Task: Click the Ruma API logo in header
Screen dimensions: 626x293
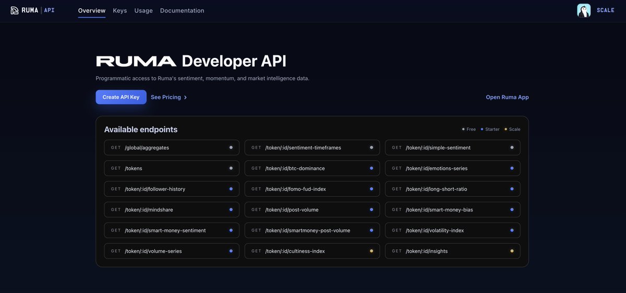Action: click(x=32, y=10)
